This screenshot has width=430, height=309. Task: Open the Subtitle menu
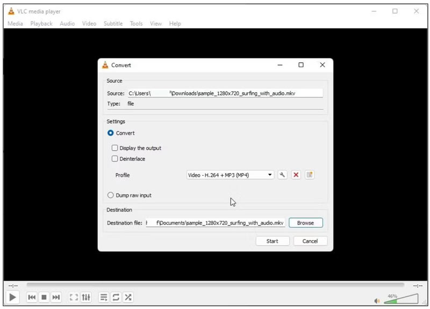coord(113,24)
